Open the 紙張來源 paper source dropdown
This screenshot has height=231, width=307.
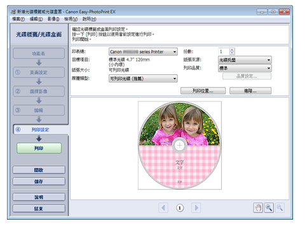[245, 60]
